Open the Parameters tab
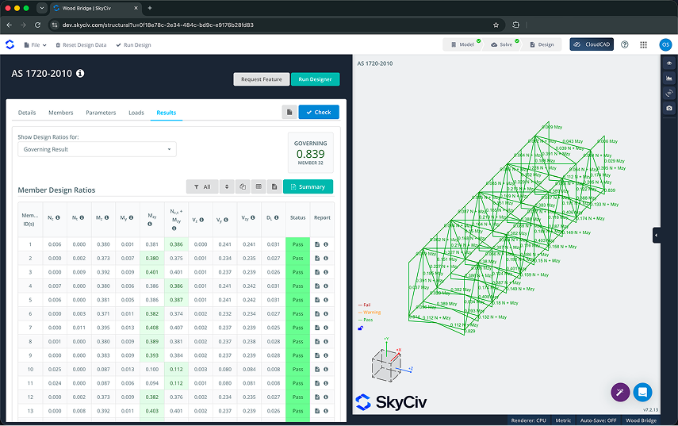This screenshot has width=678, height=426. [x=101, y=113]
